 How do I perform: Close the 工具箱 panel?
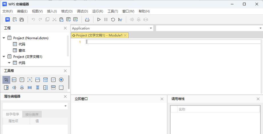pos(65,71)
